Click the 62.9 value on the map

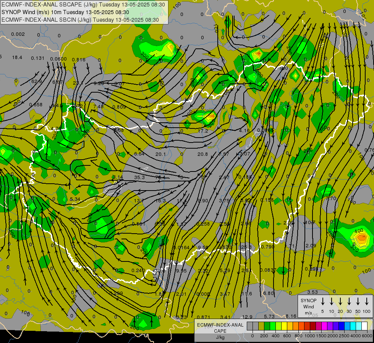tap(37, 82)
